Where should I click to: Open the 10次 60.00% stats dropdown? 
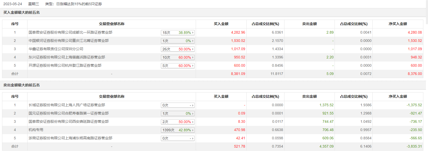point(178,57)
